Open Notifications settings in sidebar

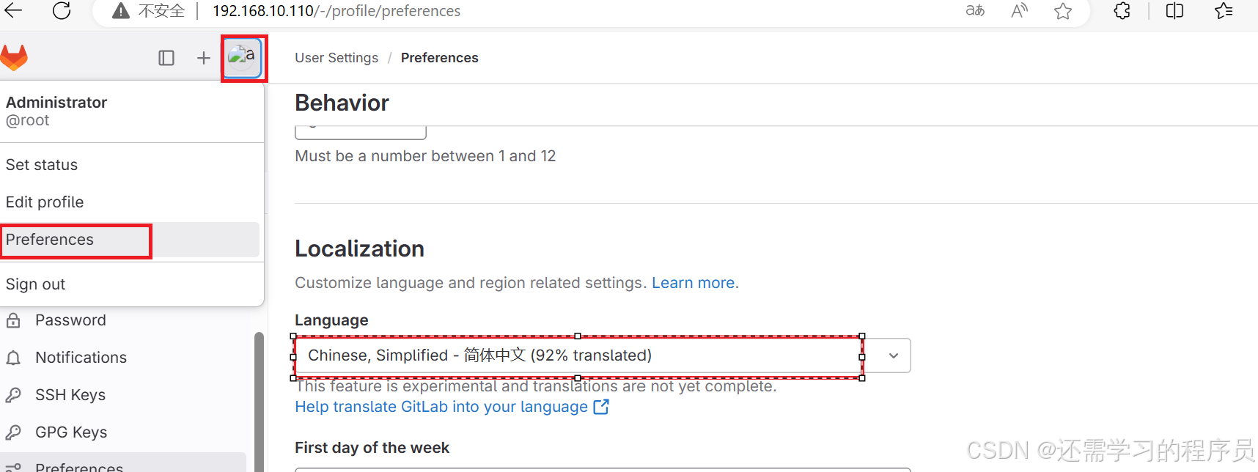click(x=81, y=358)
